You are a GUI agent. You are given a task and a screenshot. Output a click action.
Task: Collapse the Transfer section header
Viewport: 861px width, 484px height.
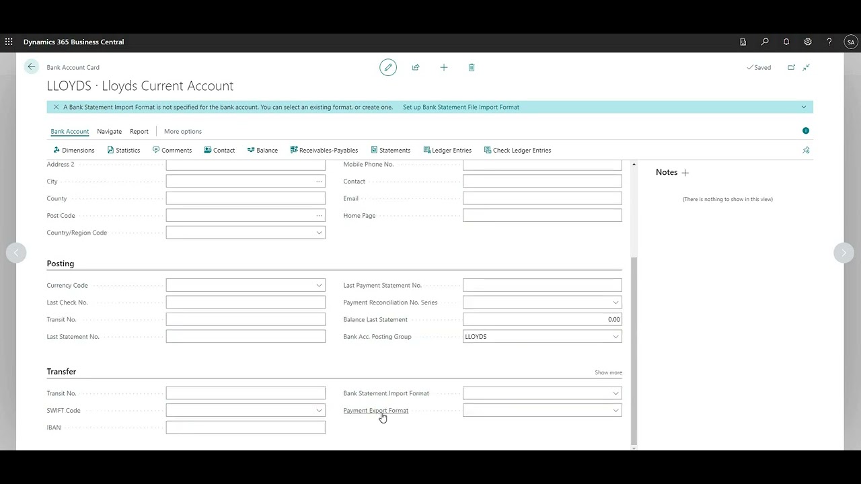coord(61,372)
